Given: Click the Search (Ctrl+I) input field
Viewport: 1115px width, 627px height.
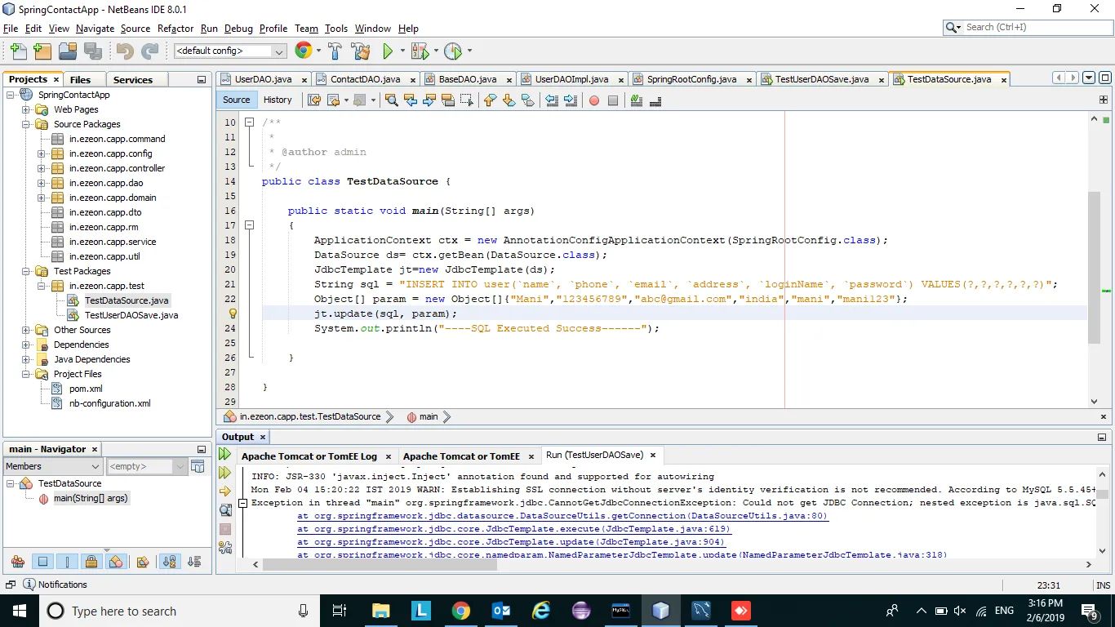Looking at the screenshot, I should 1032,27.
